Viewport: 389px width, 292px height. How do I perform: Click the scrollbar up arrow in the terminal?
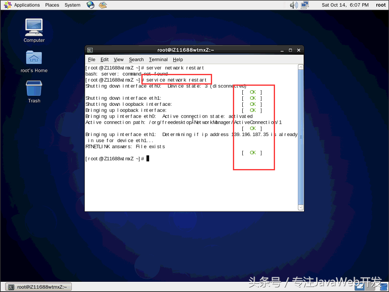pyautogui.click(x=300, y=67)
